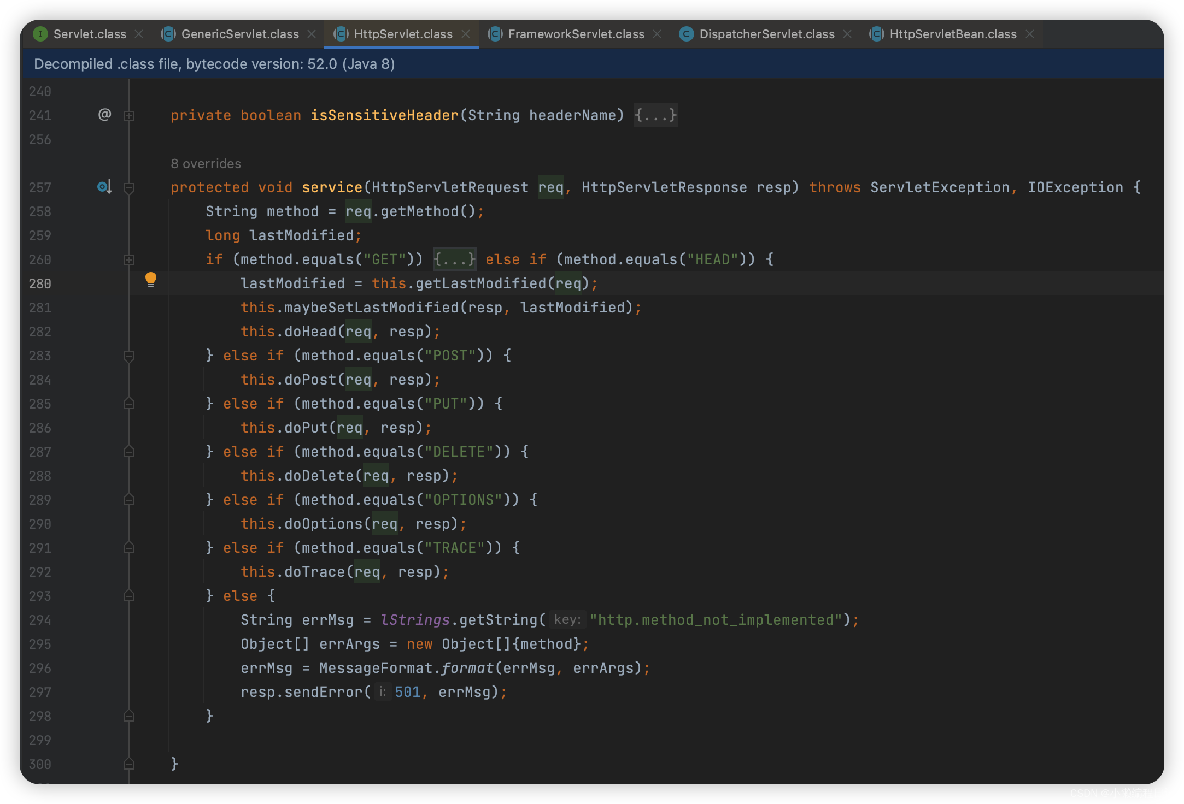Click 'IOException' in the throws clause
Viewport: 1184px width, 804px height.
click(1075, 187)
